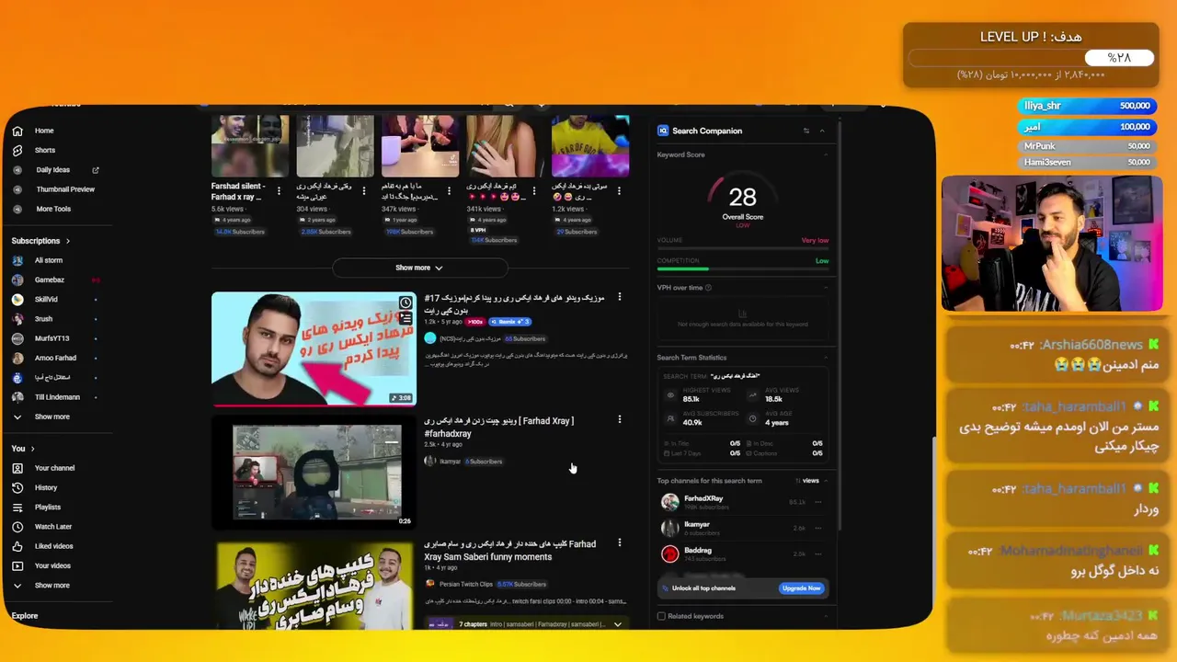1177x662 pixels.
Task: Visit the Ikamyar channel under the video
Action: [450, 461]
